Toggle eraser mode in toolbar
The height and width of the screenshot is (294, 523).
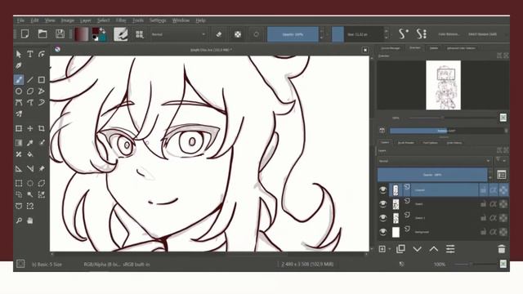click(219, 34)
